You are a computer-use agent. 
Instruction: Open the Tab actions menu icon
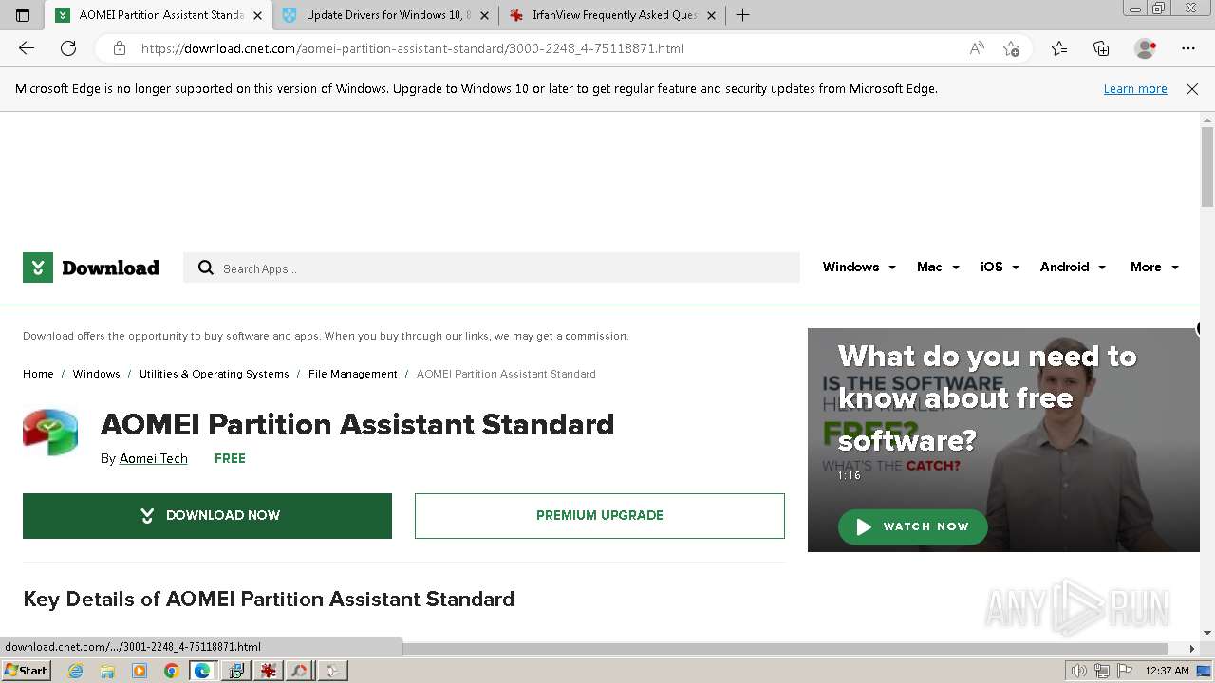pyautogui.click(x=23, y=15)
